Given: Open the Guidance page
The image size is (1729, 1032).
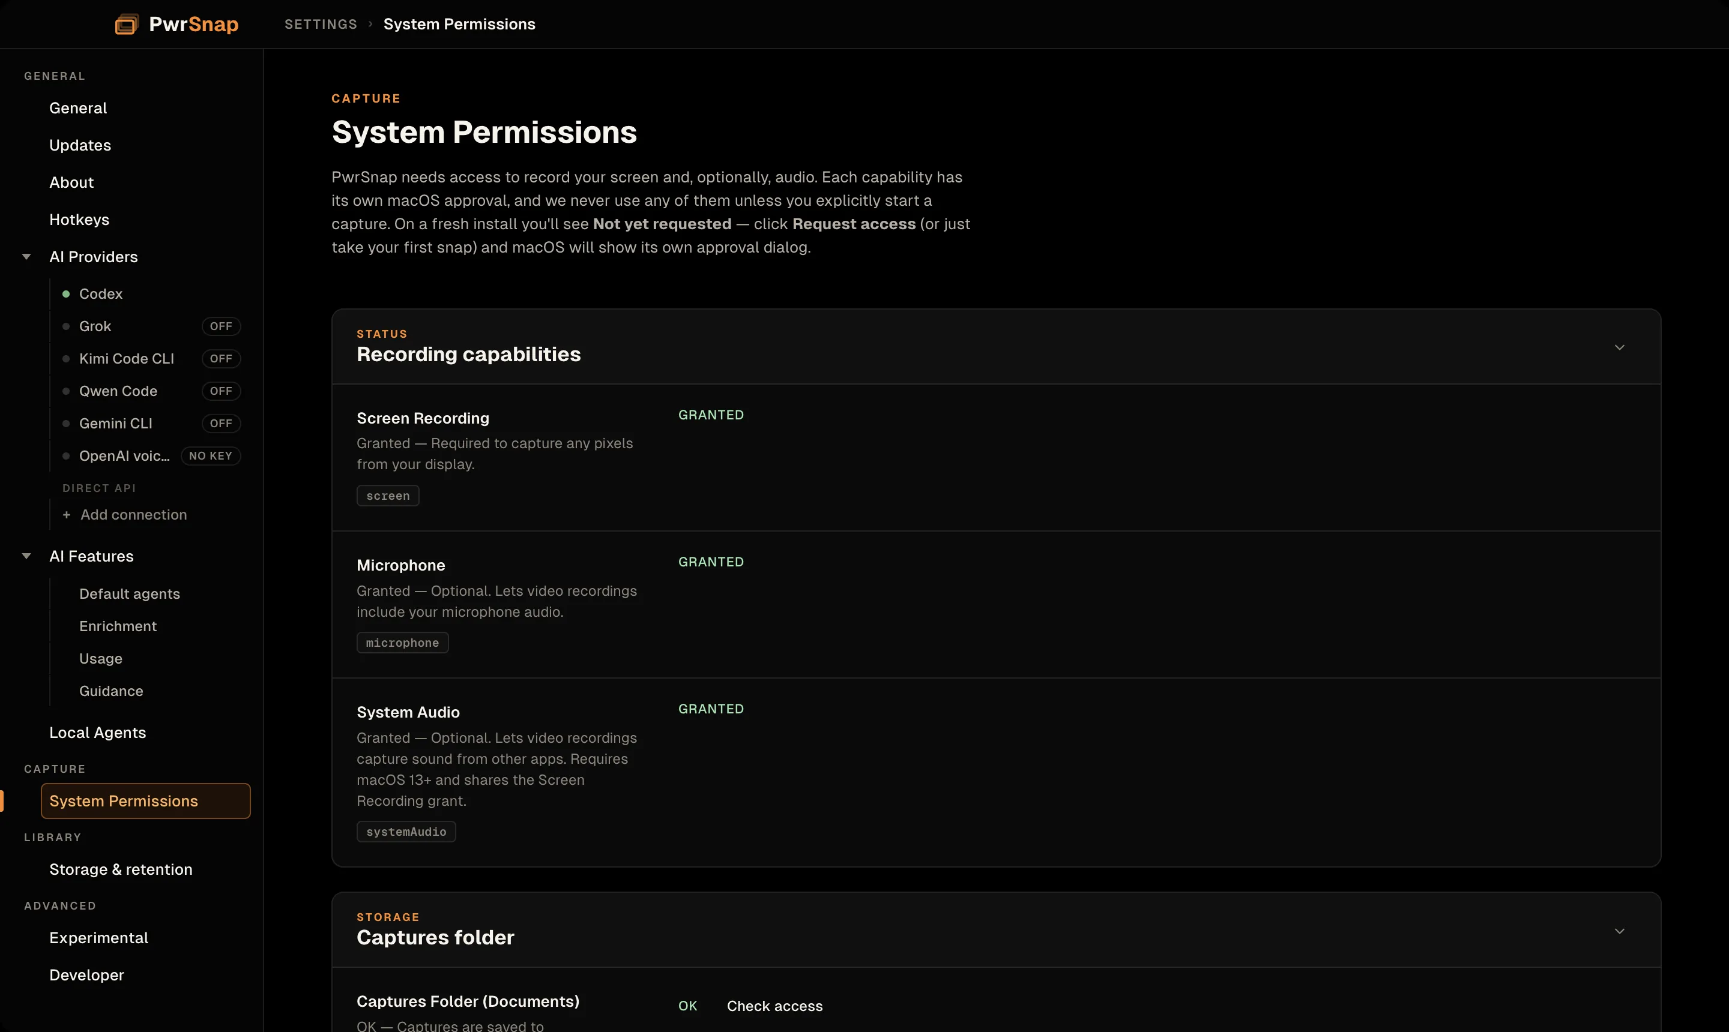Looking at the screenshot, I should point(111,691).
